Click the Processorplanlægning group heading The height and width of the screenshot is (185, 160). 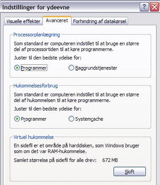click(37, 35)
